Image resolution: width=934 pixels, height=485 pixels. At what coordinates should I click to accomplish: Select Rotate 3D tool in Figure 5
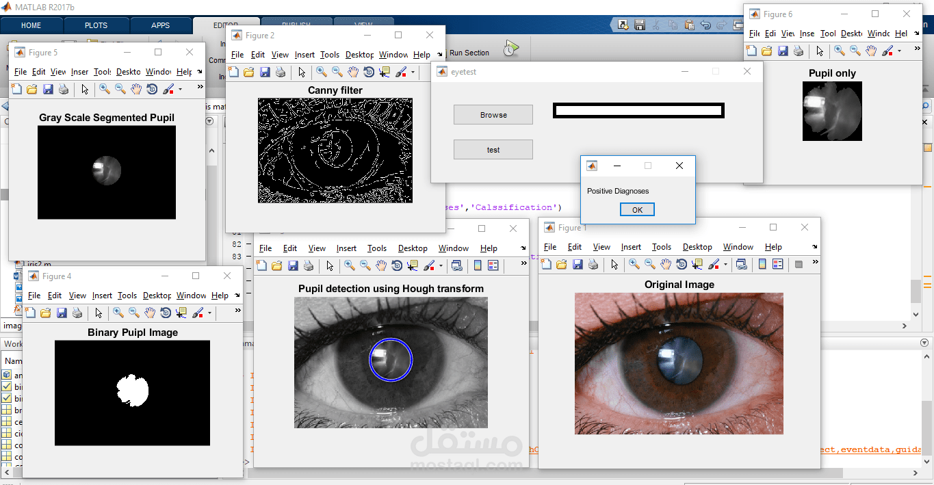pos(152,89)
